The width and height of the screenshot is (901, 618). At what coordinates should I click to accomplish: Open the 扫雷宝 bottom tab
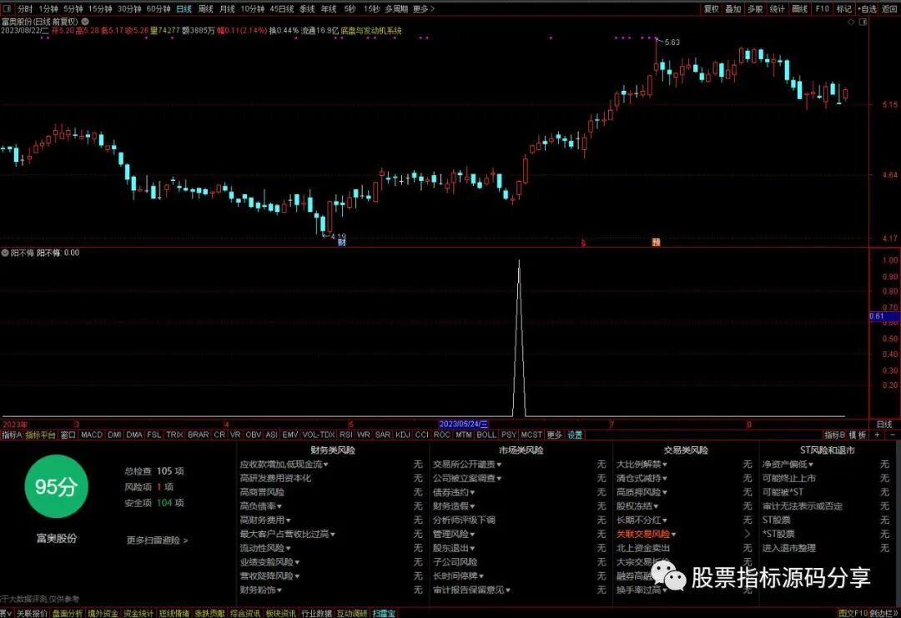[x=384, y=613]
